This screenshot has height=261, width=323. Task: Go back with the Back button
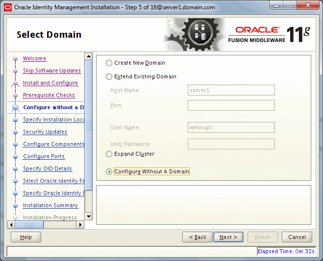[x=198, y=237]
